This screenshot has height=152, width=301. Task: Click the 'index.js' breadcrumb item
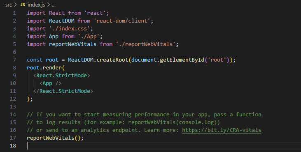tap(36, 5)
